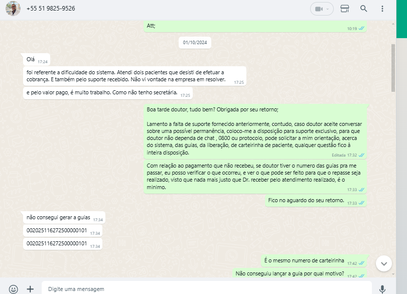Start recording a voice message
The height and width of the screenshot is (294, 407).
[x=382, y=289]
